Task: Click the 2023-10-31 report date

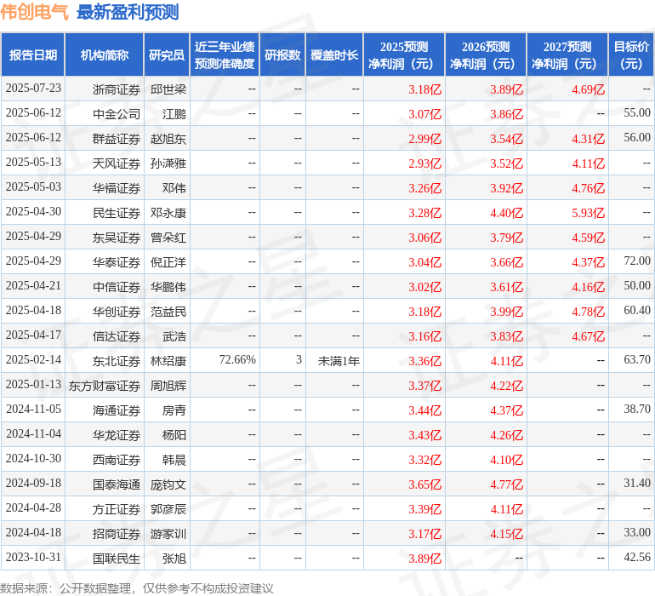Action: click(33, 557)
